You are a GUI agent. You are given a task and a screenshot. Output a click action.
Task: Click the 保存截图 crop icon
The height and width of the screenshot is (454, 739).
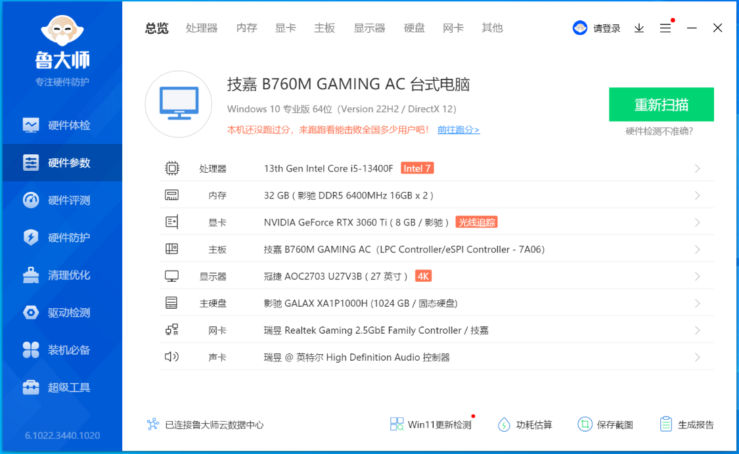click(585, 424)
